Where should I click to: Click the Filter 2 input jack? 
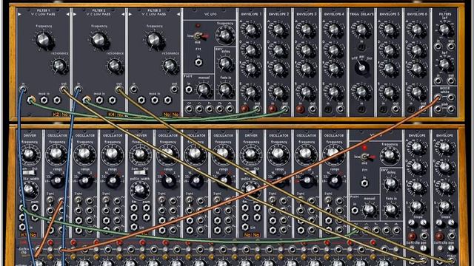(78, 89)
